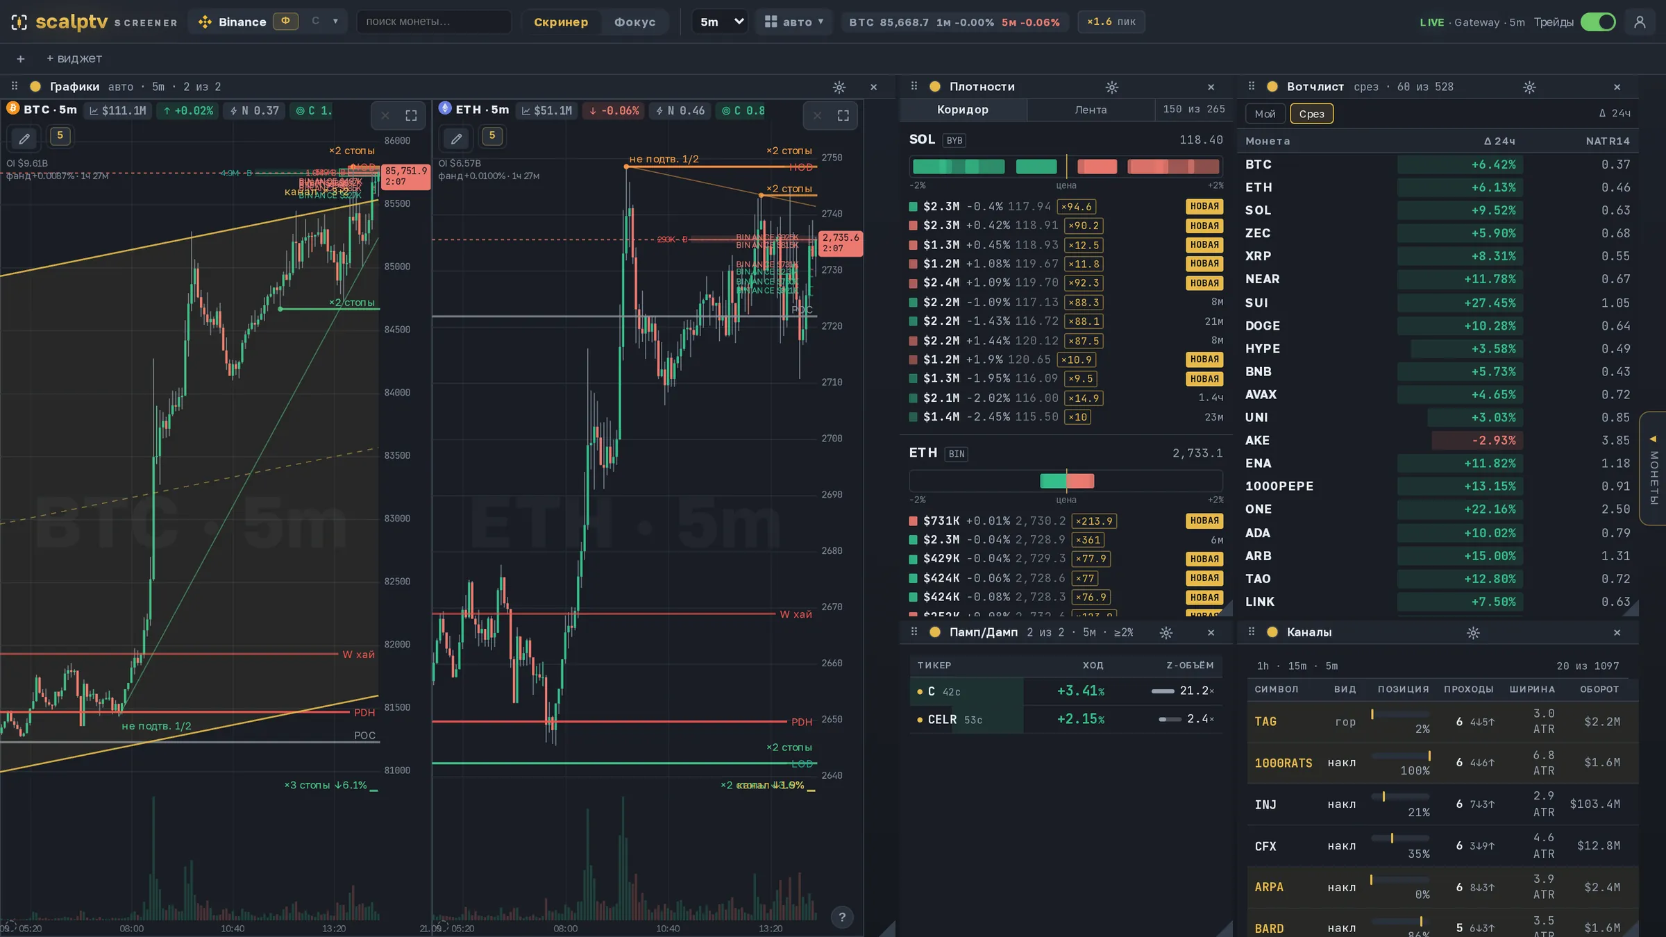
Task: Select the SUI row in watchlist
Action: 1437,303
